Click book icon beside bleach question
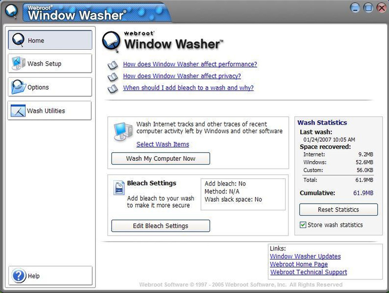This screenshot has height=293, width=389. (x=113, y=89)
